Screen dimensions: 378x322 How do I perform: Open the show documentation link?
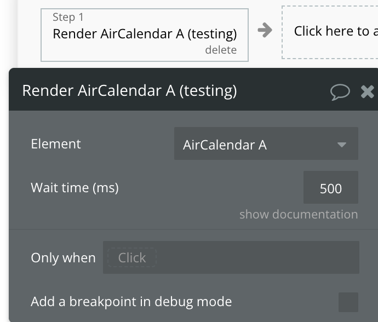point(299,214)
